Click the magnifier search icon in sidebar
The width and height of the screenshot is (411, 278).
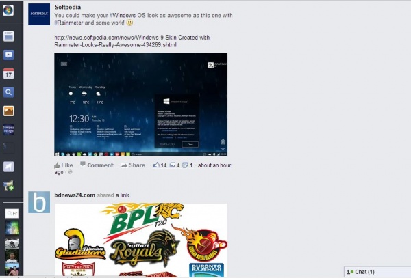point(9,92)
